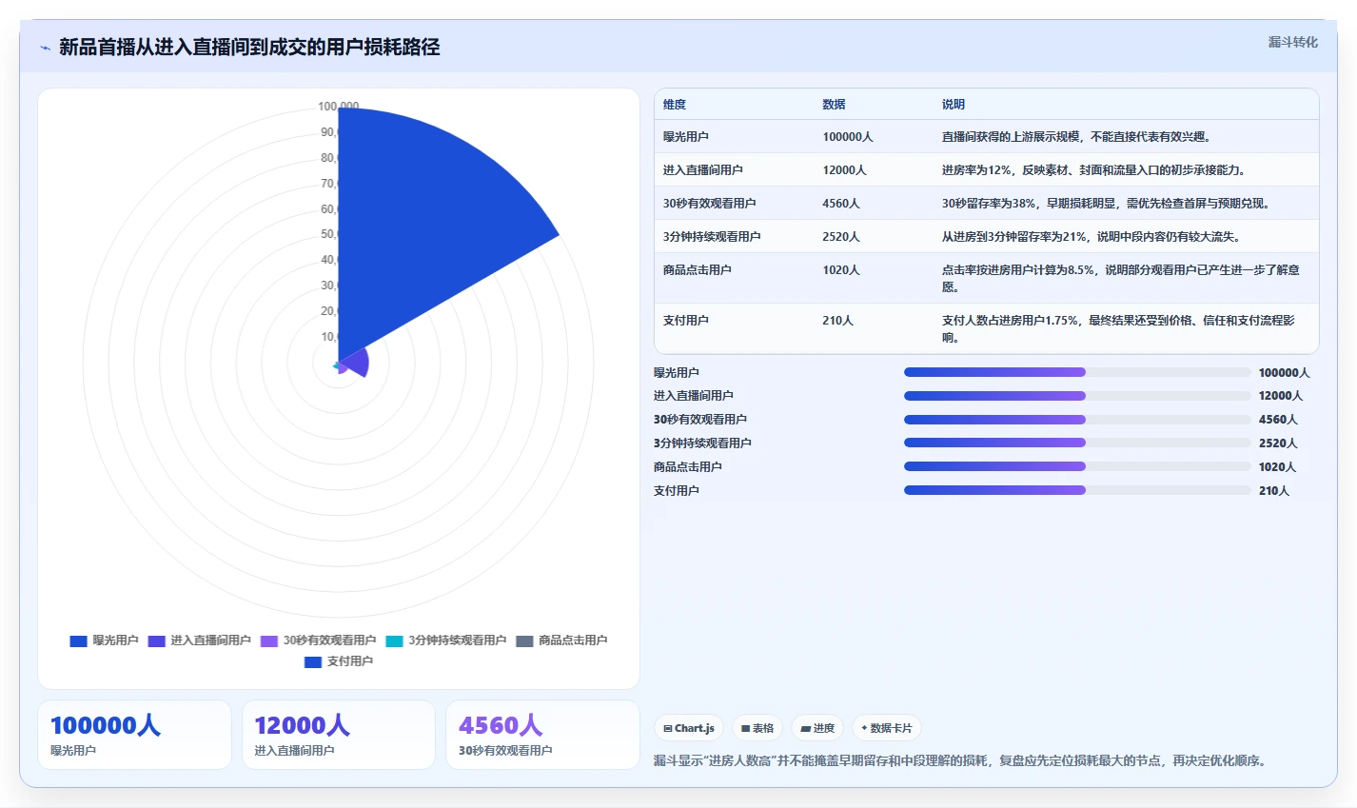The image size is (1357, 808).
Task: Click the 曝光用户 cell in the table
Action: [686, 137]
